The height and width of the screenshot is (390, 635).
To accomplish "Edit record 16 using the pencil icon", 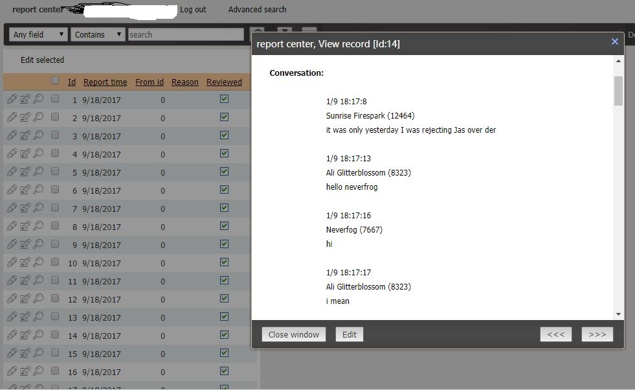I will 13,372.
